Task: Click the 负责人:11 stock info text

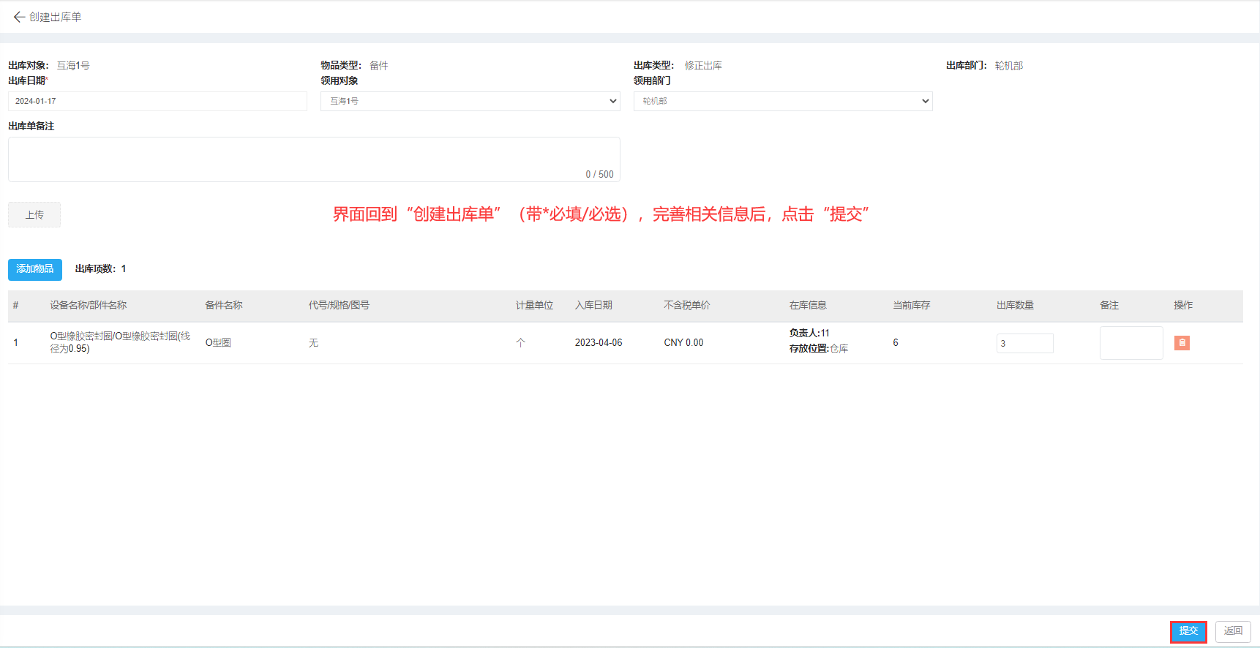Action: click(x=809, y=334)
